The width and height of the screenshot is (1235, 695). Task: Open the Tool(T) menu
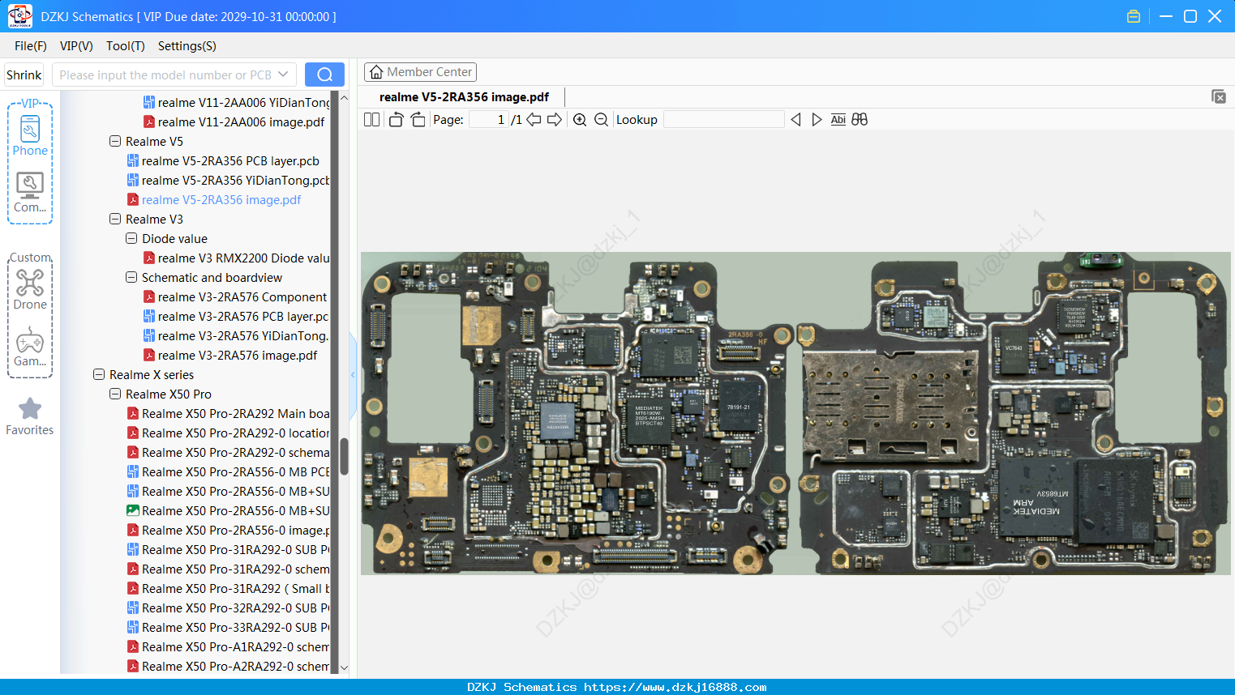point(126,46)
